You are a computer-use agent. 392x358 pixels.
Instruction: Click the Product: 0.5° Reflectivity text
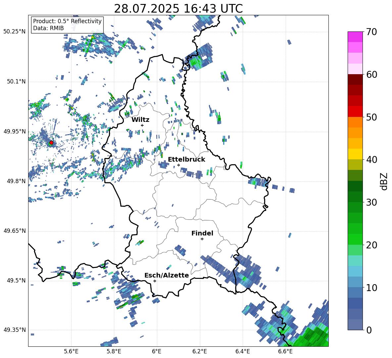coord(67,21)
